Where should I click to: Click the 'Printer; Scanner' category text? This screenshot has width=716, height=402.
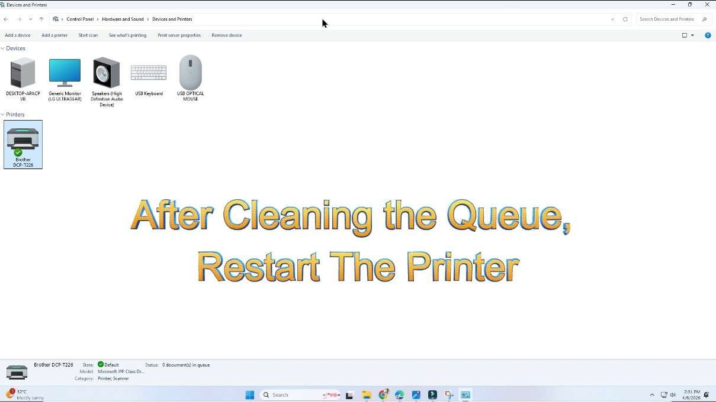tap(113, 378)
